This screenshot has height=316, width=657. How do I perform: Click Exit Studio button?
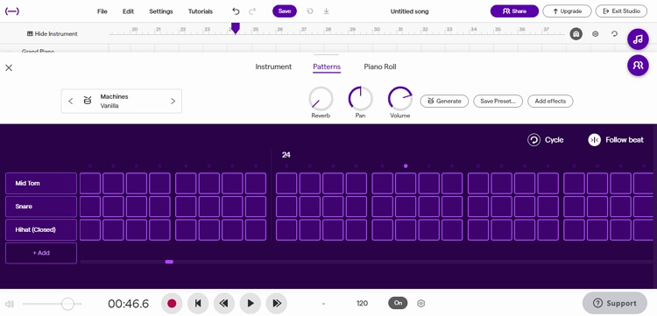tap(621, 11)
